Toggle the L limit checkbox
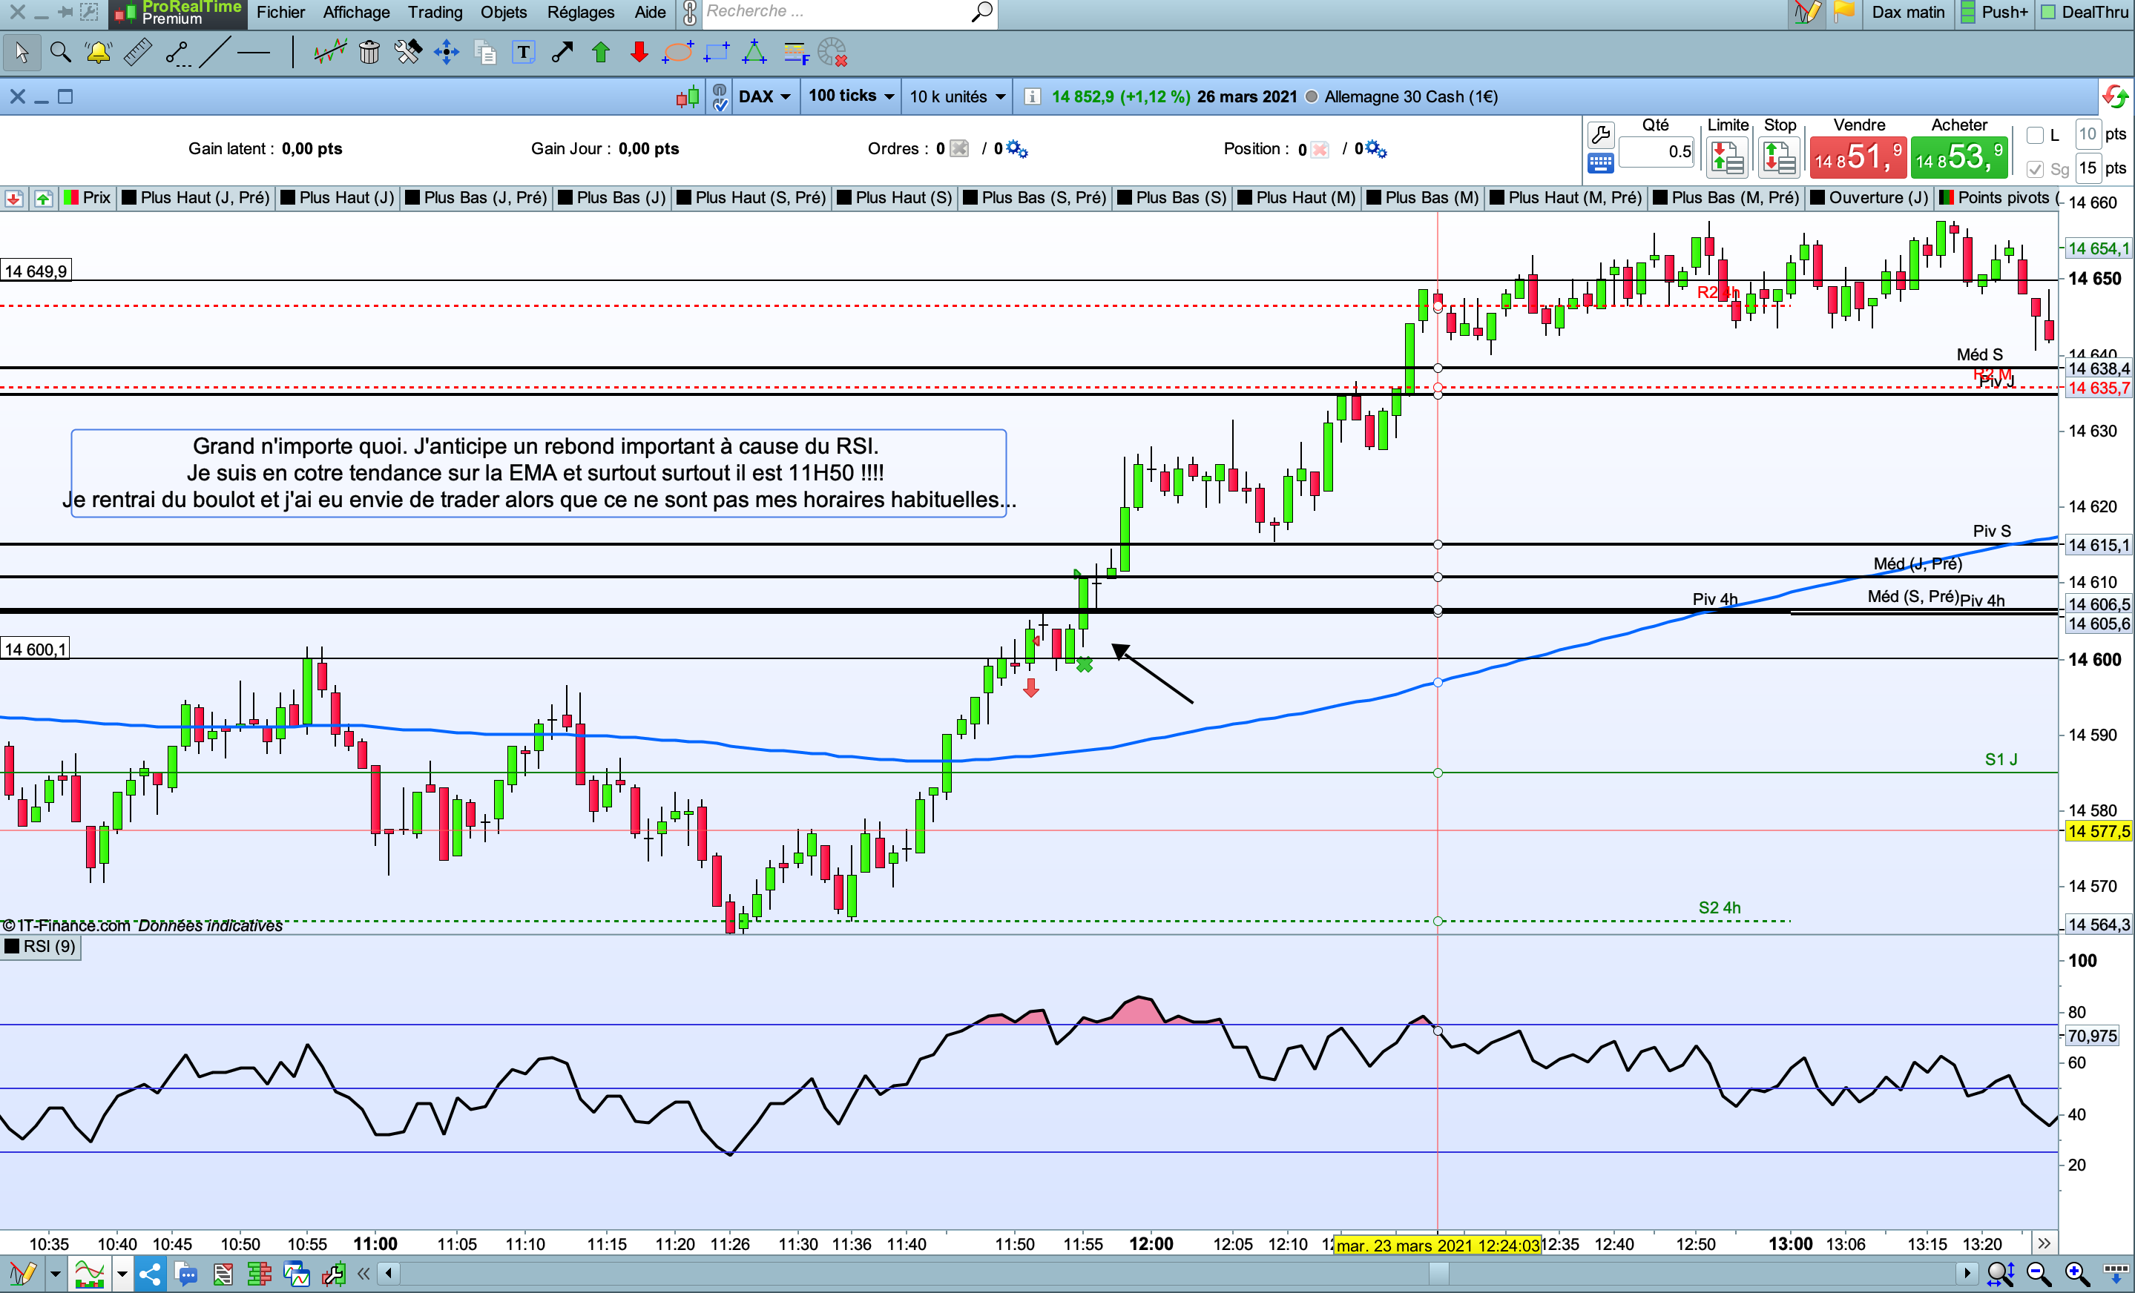Viewport: 2135px width, 1293px height. 2035,135
